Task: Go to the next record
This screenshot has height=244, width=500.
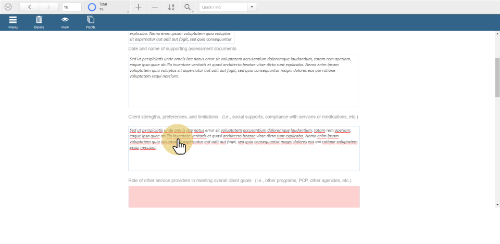Action: click(x=48, y=7)
